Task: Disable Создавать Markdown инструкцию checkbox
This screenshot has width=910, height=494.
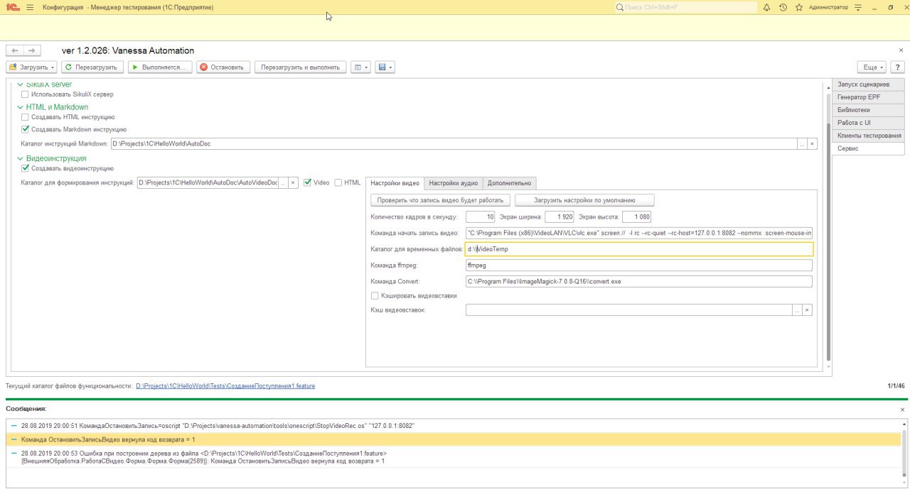Action: pyautogui.click(x=26, y=129)
